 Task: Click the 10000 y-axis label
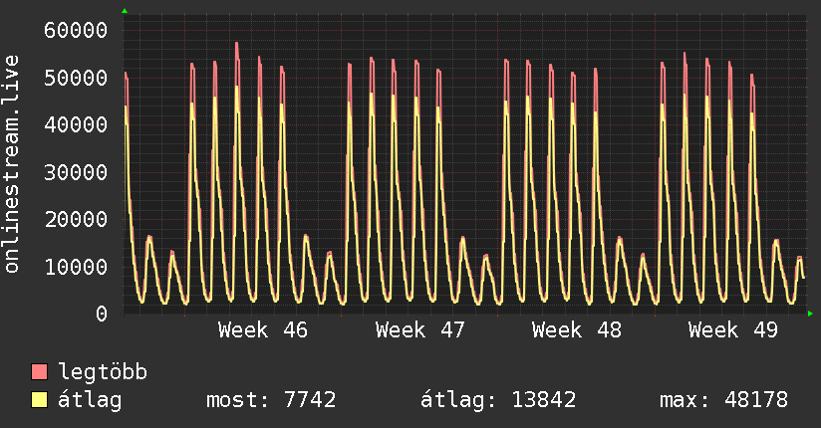(x=76, y=267)
